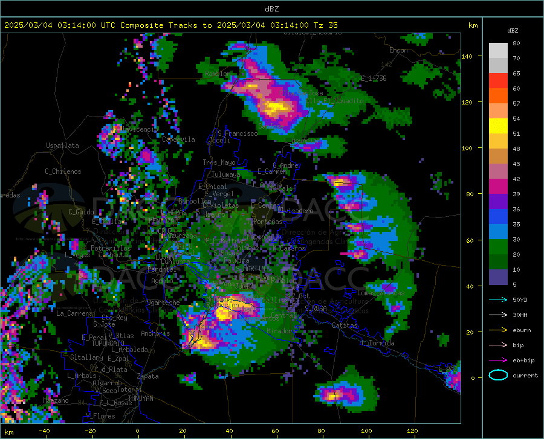
Task: Click the -40 tick on the horizontal axis
Action: point(44,431)
